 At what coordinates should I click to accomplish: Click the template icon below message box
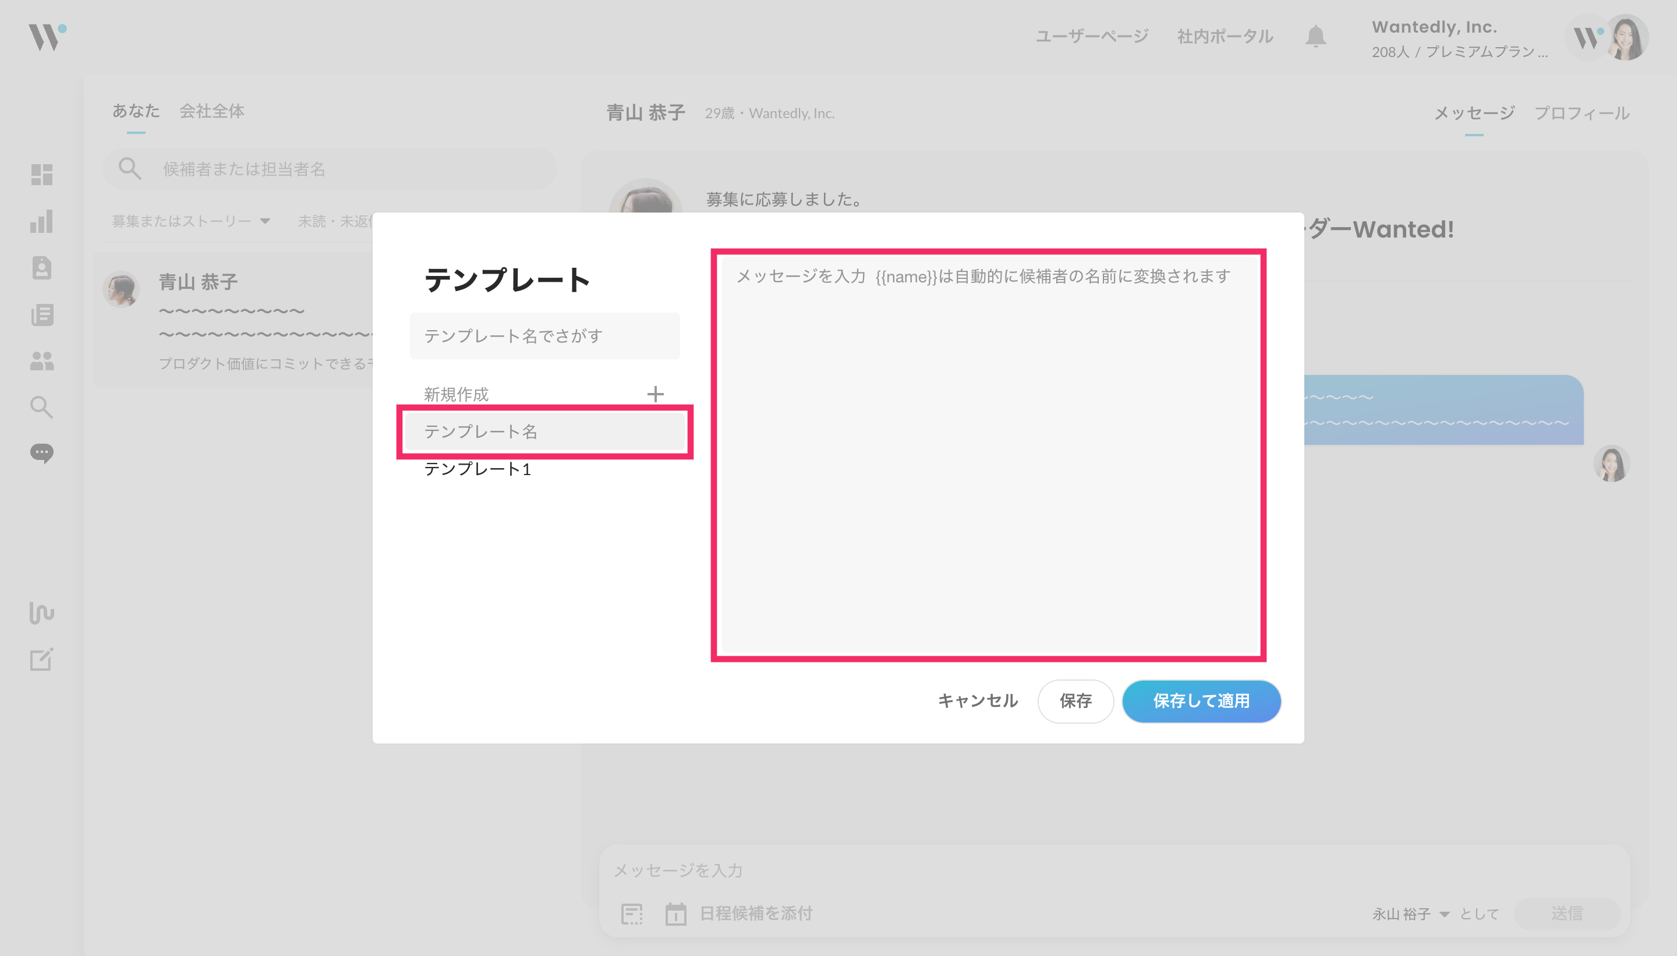632,913
